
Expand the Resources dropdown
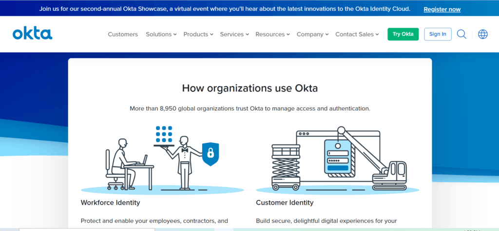[272, 35]
